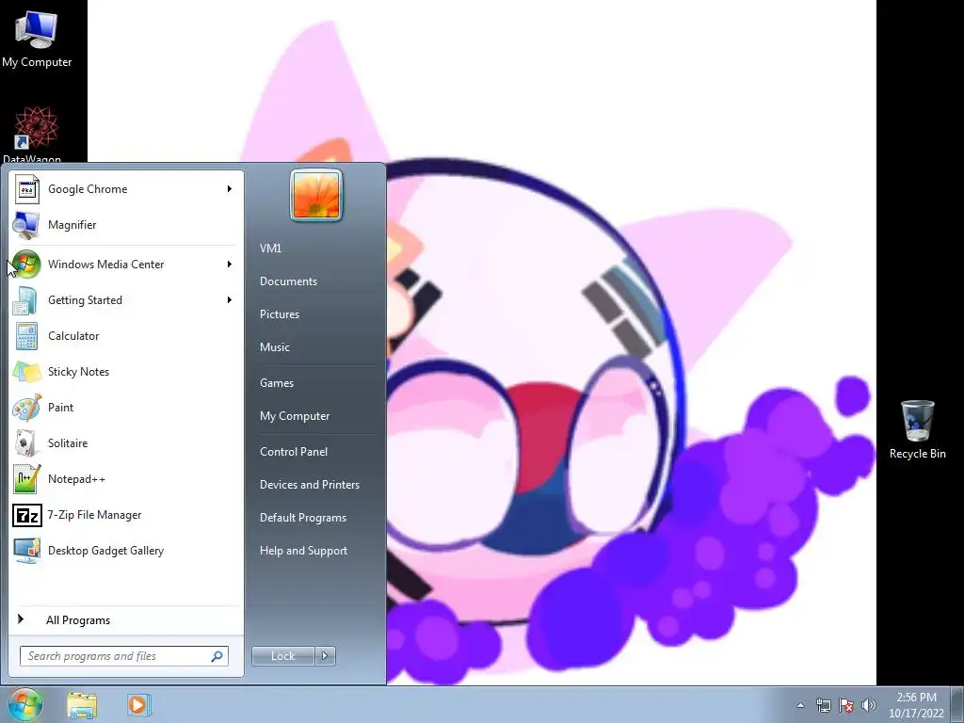Screen dimensions: 964x723
Task: Open Documents from the Start menu
Action: 288,281
